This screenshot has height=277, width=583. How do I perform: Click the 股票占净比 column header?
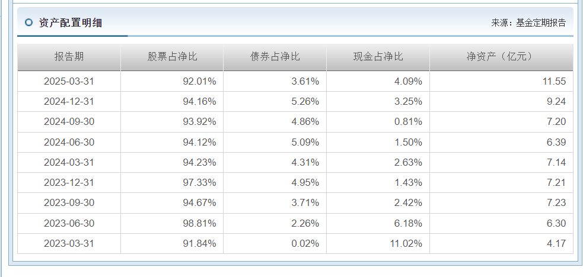pos(172,57)
